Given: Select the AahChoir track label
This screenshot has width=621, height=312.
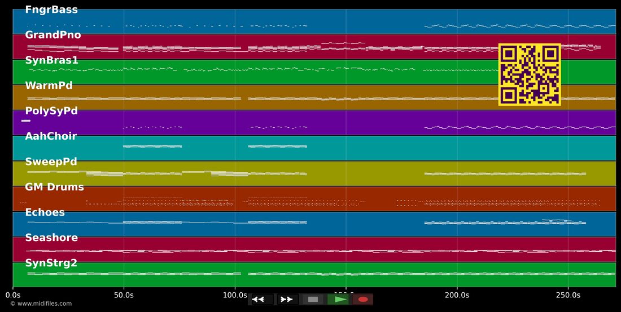Looking at the screenshot, I should (51, 136).
